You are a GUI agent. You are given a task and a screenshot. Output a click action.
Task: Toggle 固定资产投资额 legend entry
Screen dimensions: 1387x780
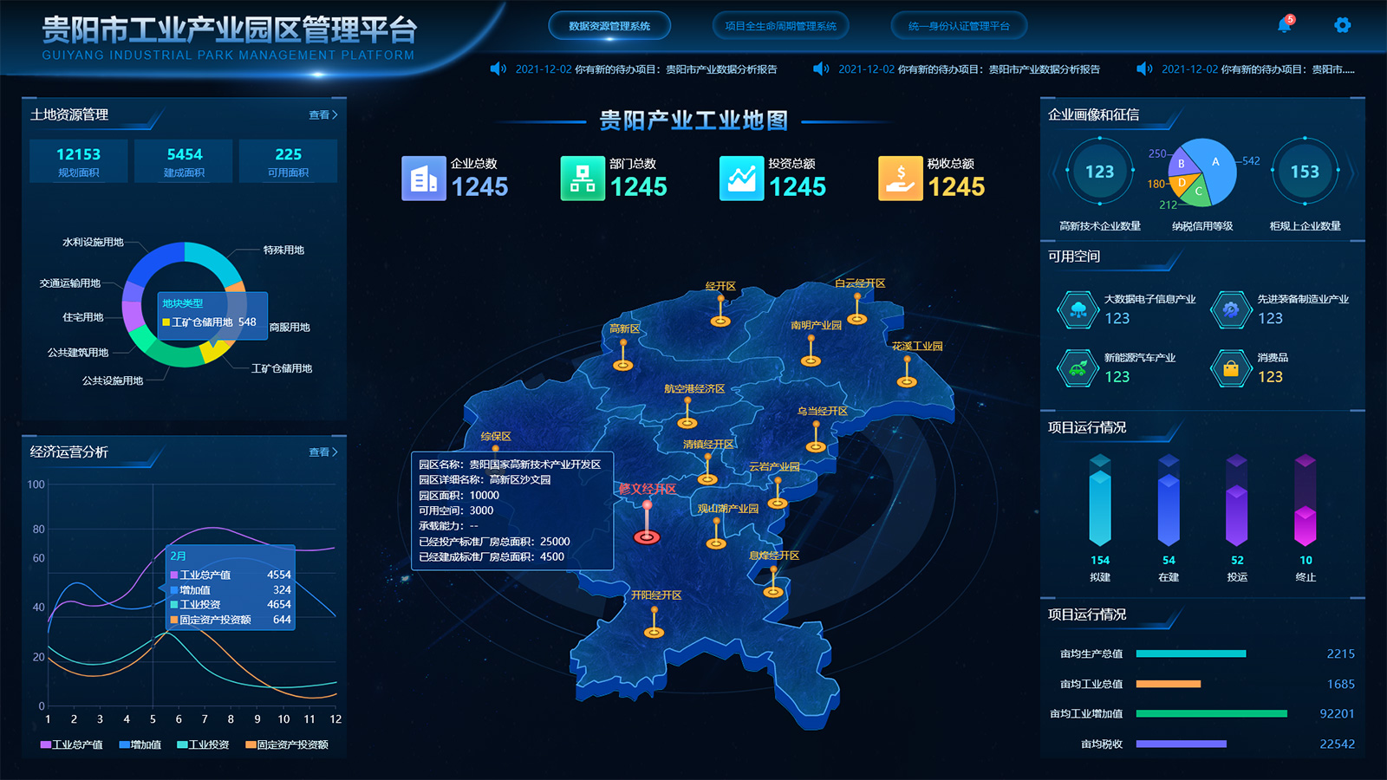(x=286, y=744)
